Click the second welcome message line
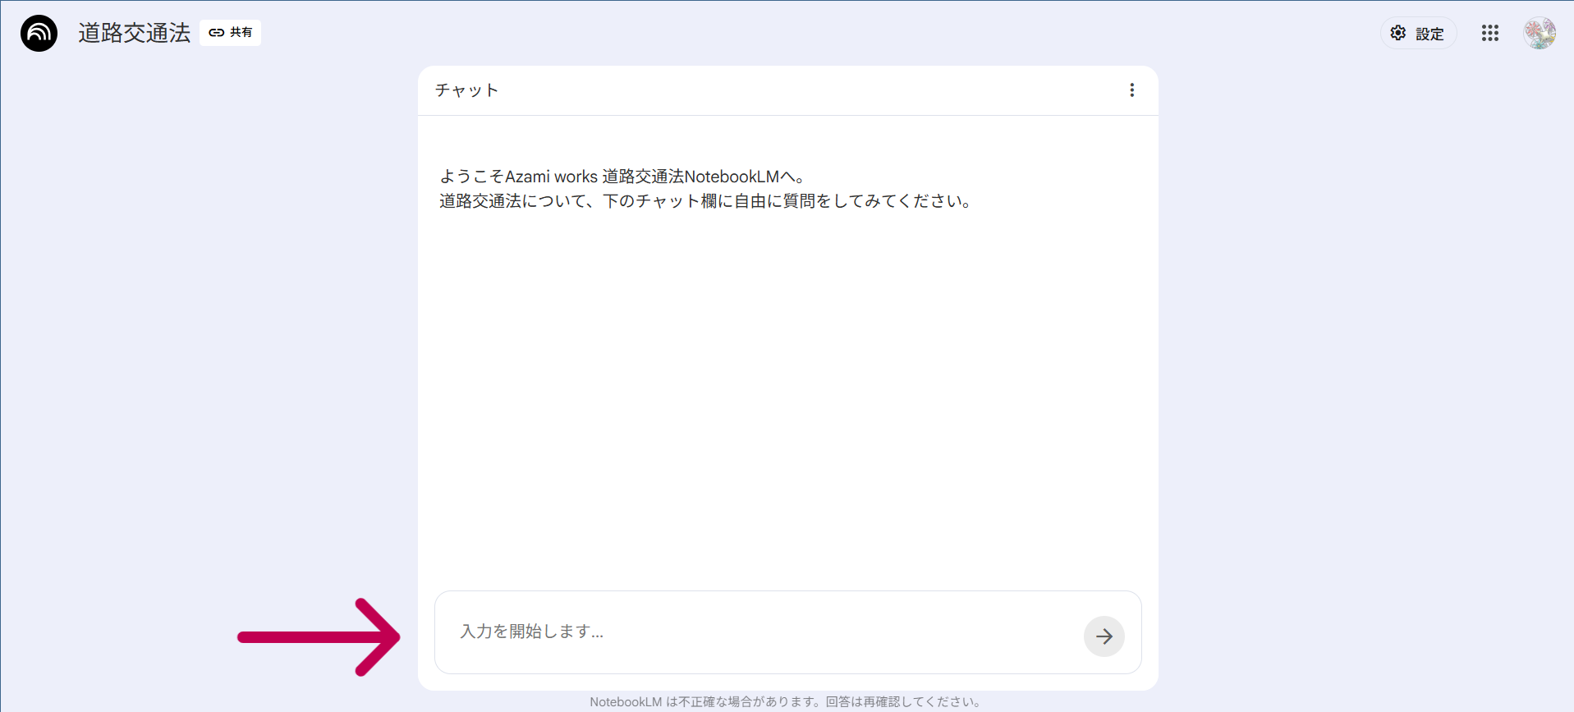 click(x=705, y=201)
